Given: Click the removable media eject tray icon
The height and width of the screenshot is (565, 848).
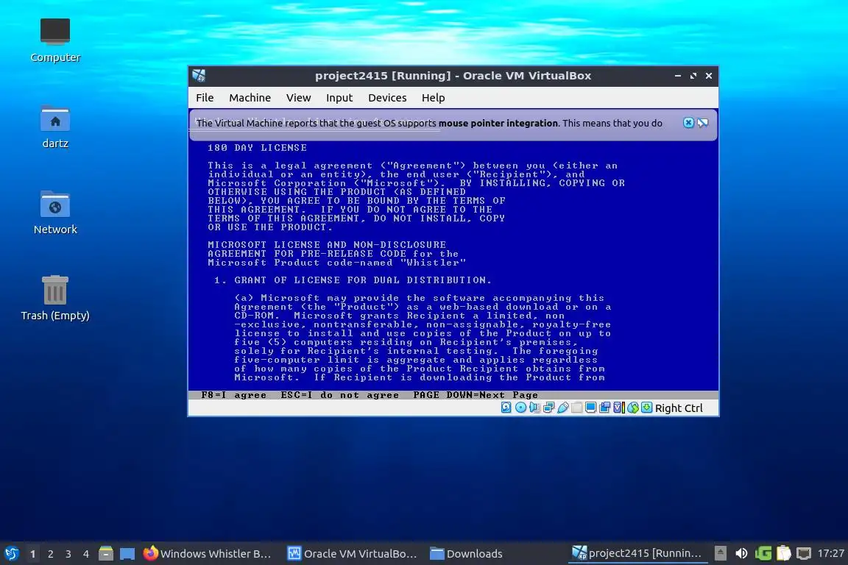Looking at the screenshot, I should [x=721, y=553].
